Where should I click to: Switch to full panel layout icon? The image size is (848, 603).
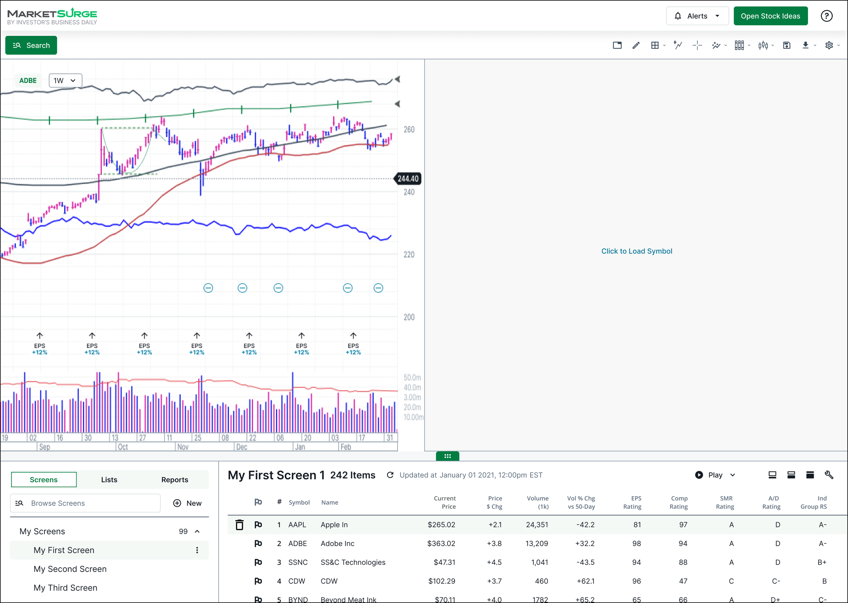click(810, 475)
